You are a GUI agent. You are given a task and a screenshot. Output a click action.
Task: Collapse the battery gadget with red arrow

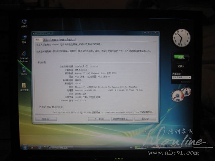coord(182,71)
